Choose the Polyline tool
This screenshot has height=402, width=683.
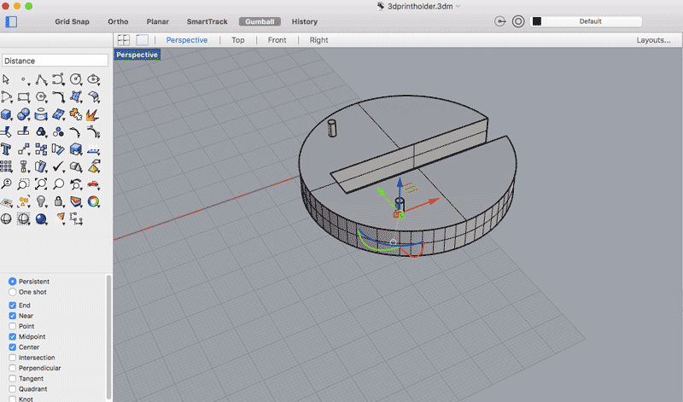click(x=41, y=80)
